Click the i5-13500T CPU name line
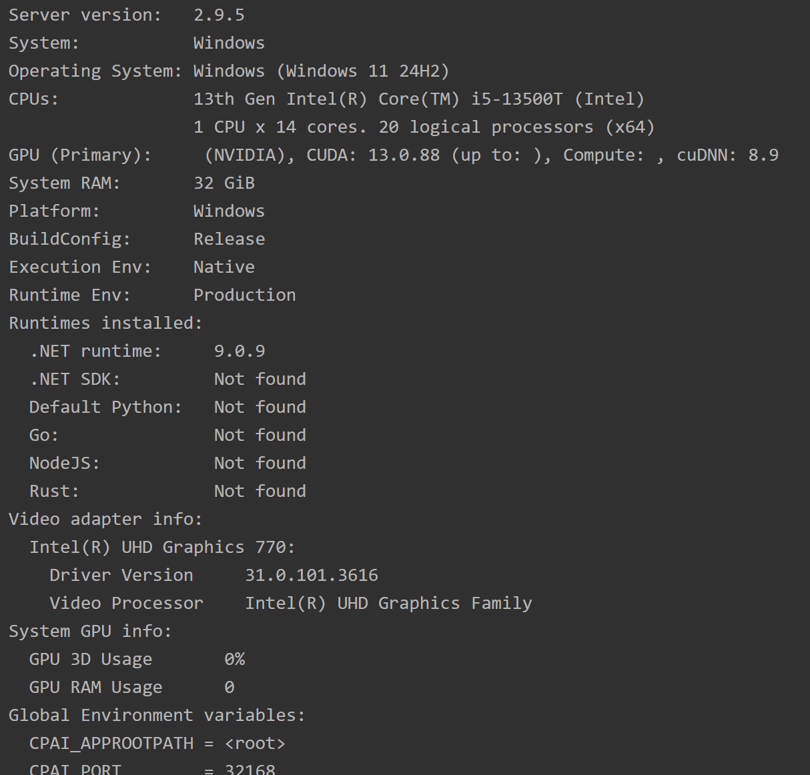The image size is (810, 775). point(418,99)
